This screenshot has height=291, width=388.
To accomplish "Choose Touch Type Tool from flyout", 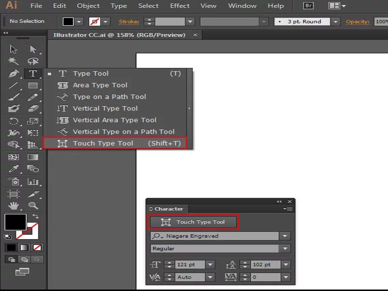I will click(115, 143).
